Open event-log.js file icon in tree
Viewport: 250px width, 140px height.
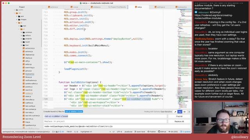[24, 68]
